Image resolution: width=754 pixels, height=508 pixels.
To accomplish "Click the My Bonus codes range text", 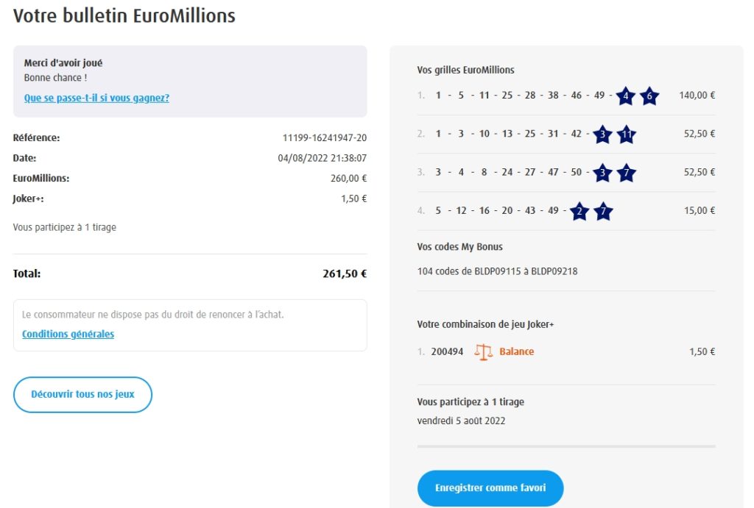I will point(497,271).
